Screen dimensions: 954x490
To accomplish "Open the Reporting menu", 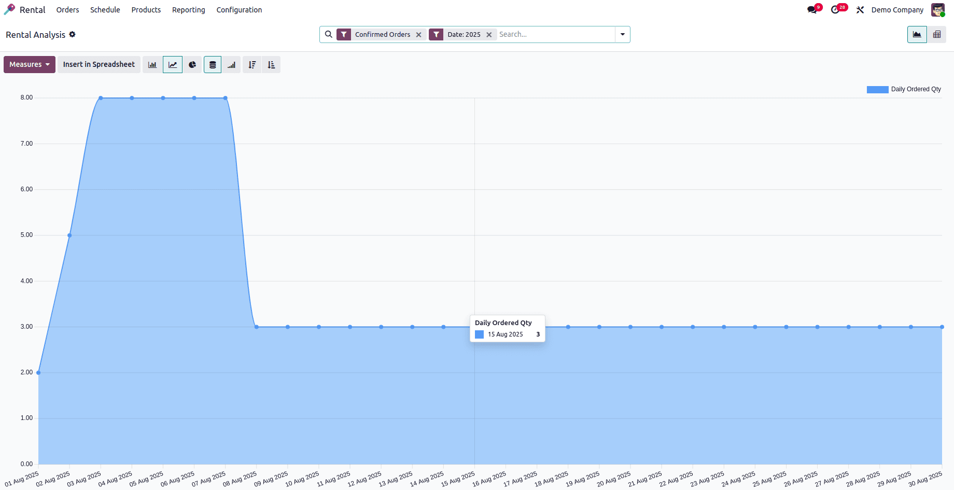I will click(189, 10).
